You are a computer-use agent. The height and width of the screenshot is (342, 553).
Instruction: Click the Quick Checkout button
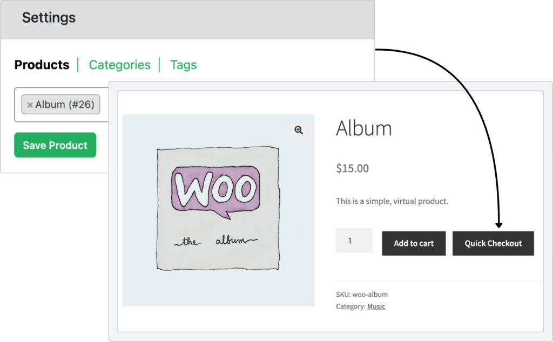click(493, 243)
